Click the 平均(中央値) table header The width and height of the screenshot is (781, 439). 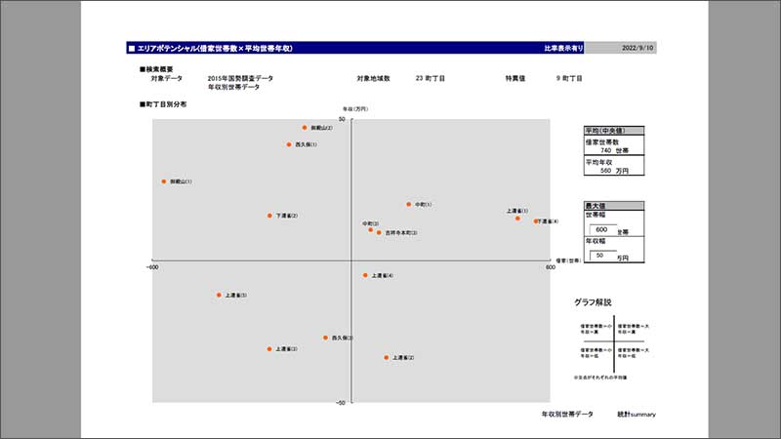coord(614,131)
